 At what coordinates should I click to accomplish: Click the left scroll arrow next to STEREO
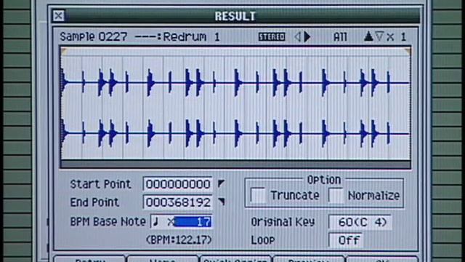coord(297,37)
